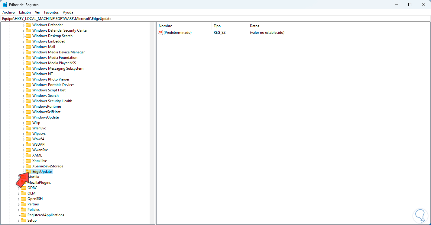Click the string value icon beside (Predeterminado)
The width and height of the screenshot is (431, 225).
(x=160, y=32)
